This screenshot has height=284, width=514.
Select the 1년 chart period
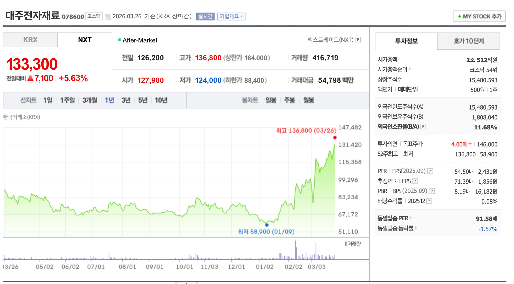[x=109, y=100]
